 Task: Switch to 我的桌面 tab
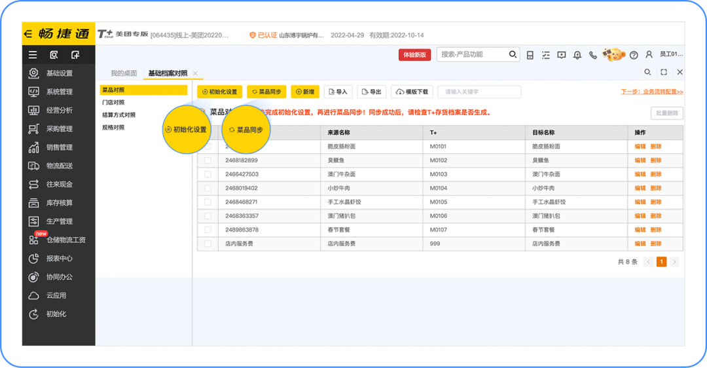click(x=124, y=73)
